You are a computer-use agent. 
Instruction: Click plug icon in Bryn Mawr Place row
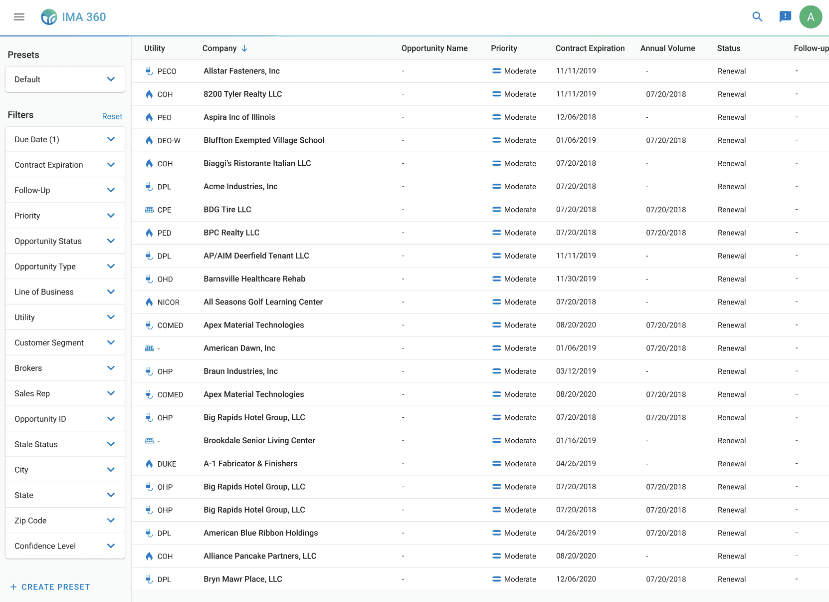(x=149, y=579)
